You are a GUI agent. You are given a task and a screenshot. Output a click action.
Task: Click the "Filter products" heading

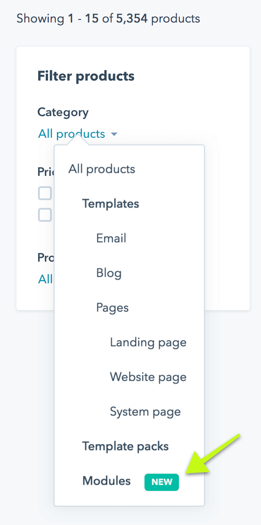86,76
